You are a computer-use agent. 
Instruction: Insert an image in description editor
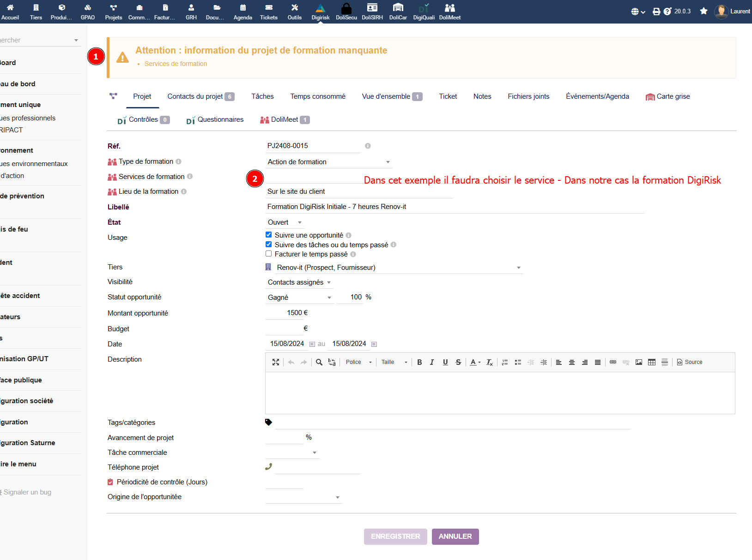[x=639, y=362]
